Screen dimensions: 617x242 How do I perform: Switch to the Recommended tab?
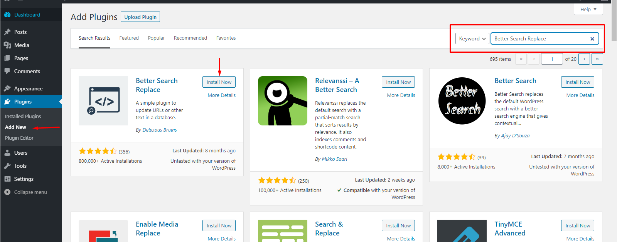coord(190,38)
